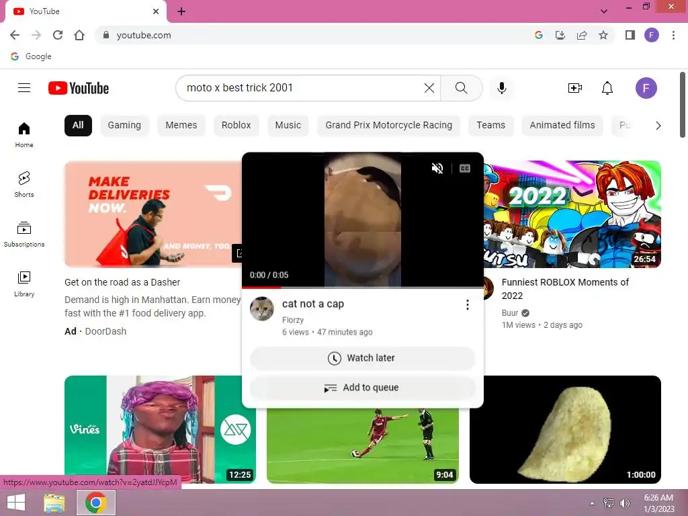The width and height of the screenshot is (688, 516).
Task: Open a new browser tab
Action: coord(181,11)
